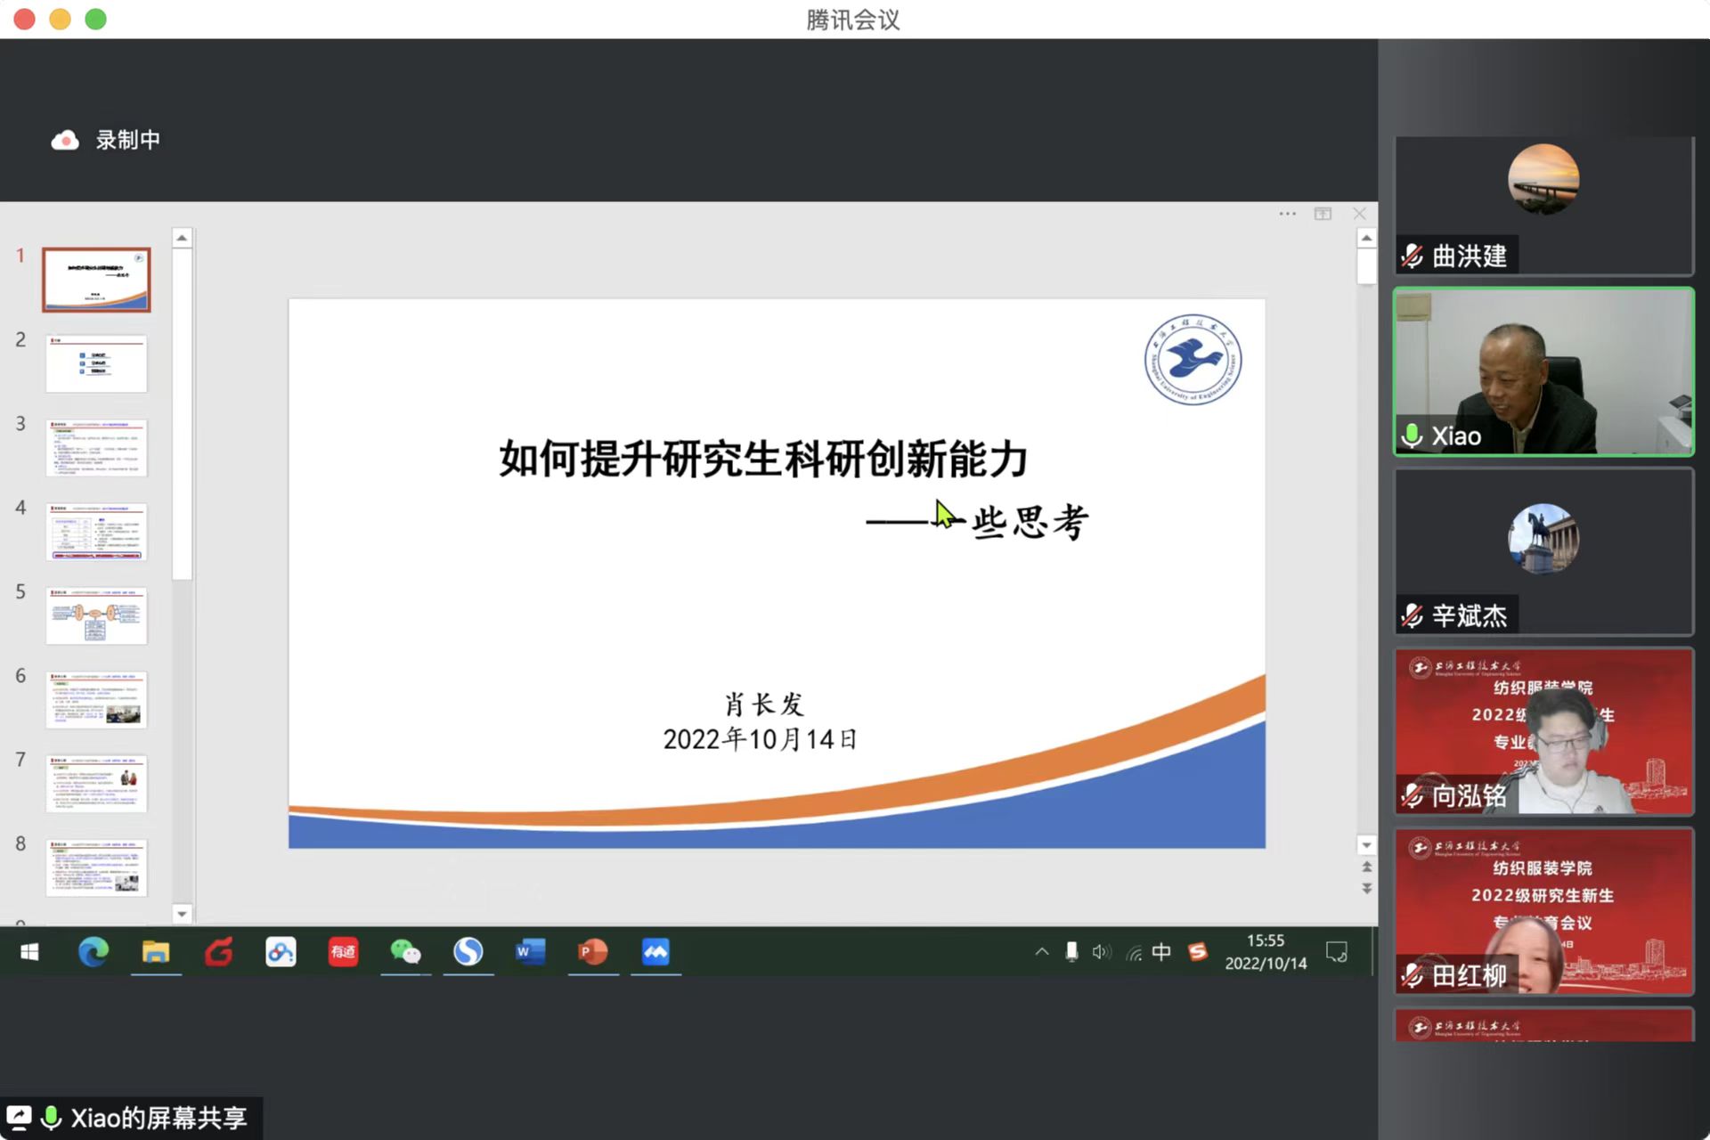Open Tencent Meeting taskbar icon
The height and width of the screenshot is (1140, 1710).
(655, 952)
